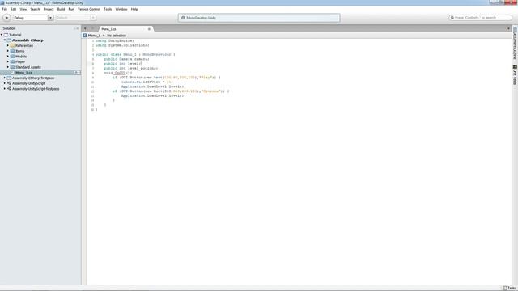This screenshot has width=518, height=291.
Task: Open the 'No selection' member breadcrumb
Action: pyautogui.click(x=117, y=36)
